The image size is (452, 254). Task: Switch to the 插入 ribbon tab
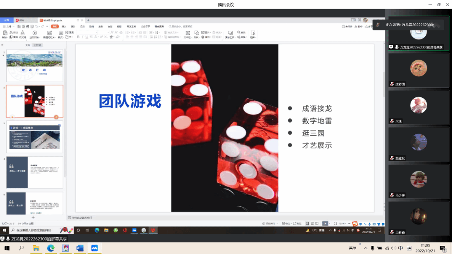point(64,26)
